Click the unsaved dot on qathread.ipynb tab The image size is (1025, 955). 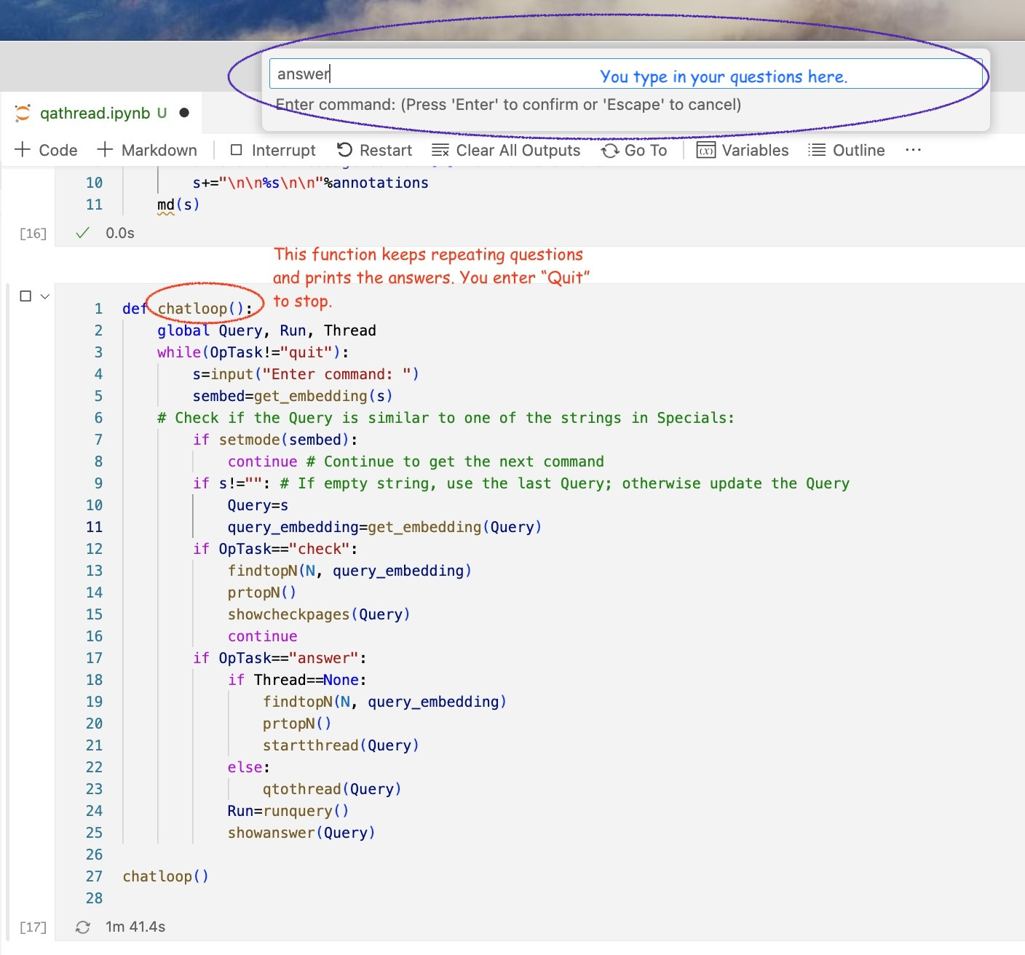coord(184,113)
